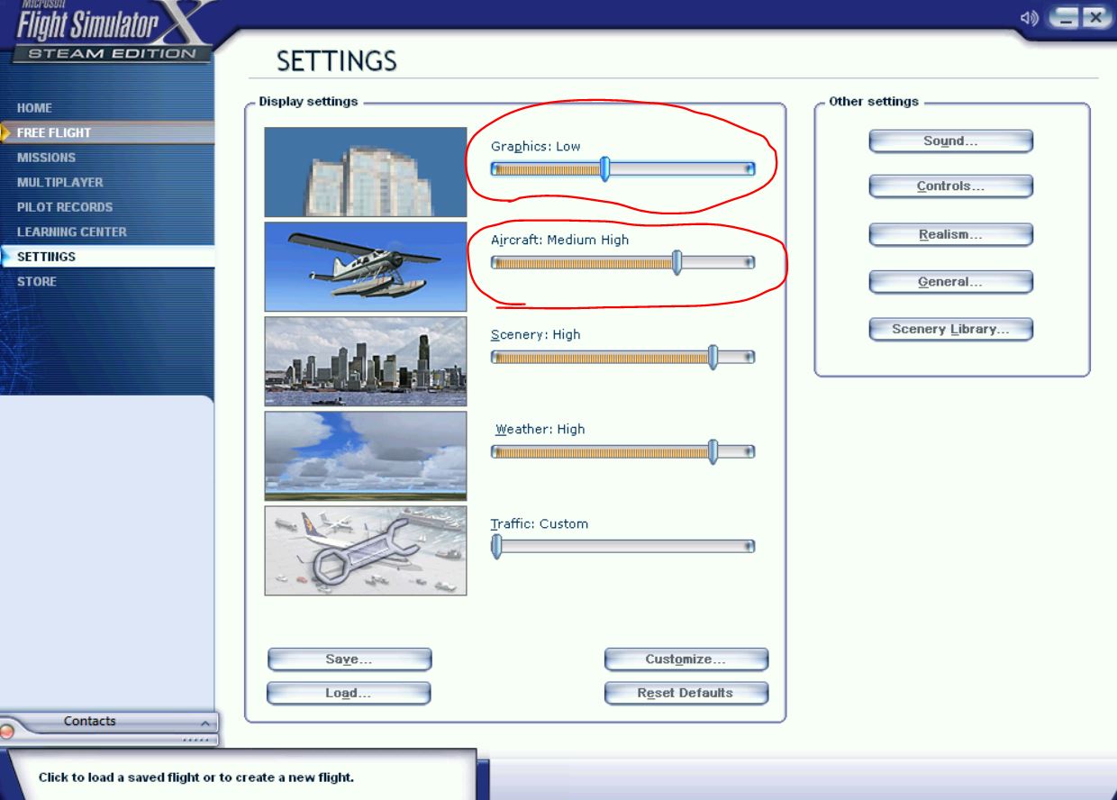Click the Traffic slider handle

(496, 546)
